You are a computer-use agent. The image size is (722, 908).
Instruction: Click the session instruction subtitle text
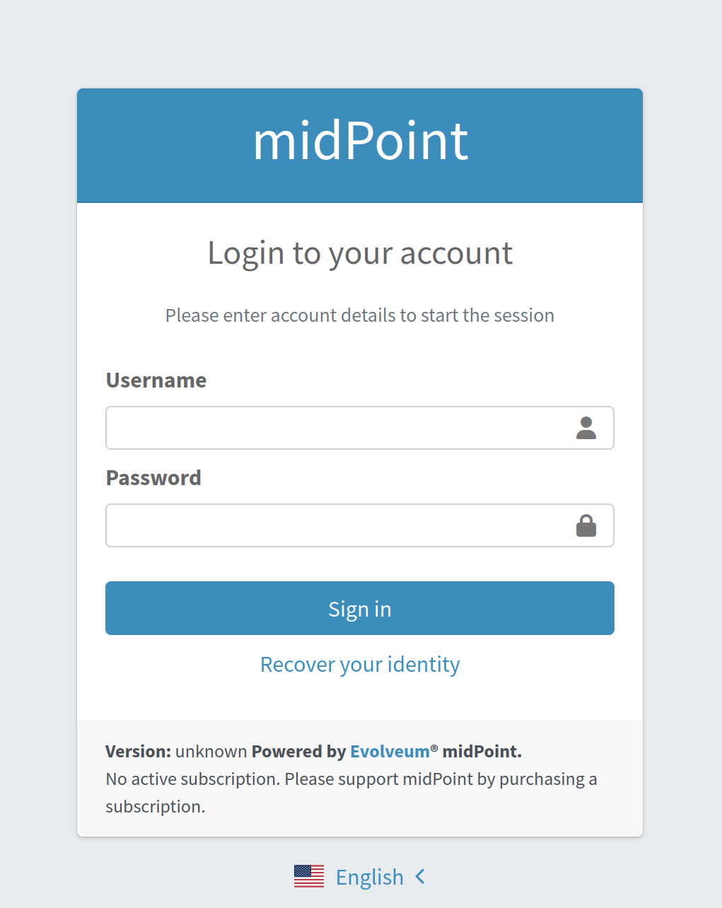pyautogui.click(x=360, y=315)
